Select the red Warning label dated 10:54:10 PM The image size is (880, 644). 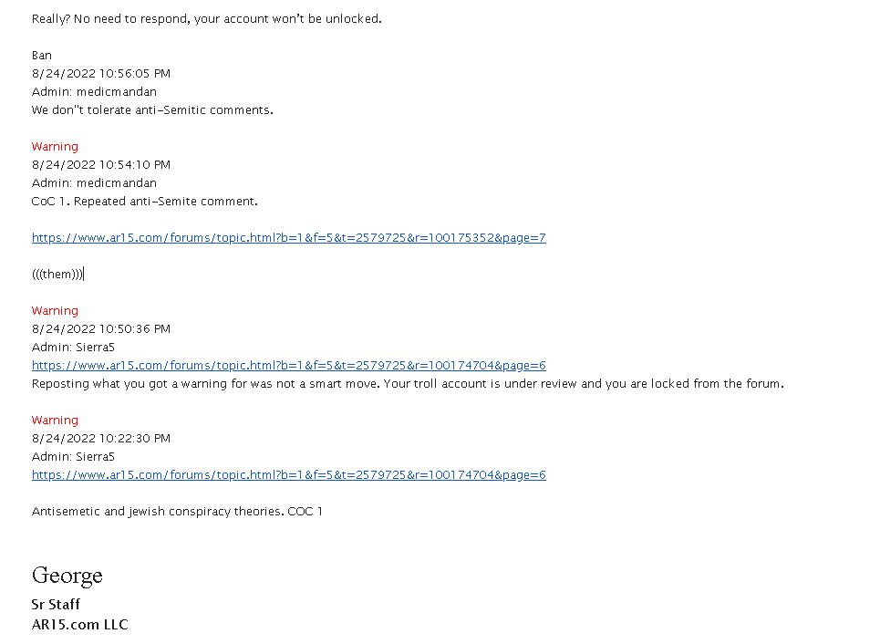point(55,147)
